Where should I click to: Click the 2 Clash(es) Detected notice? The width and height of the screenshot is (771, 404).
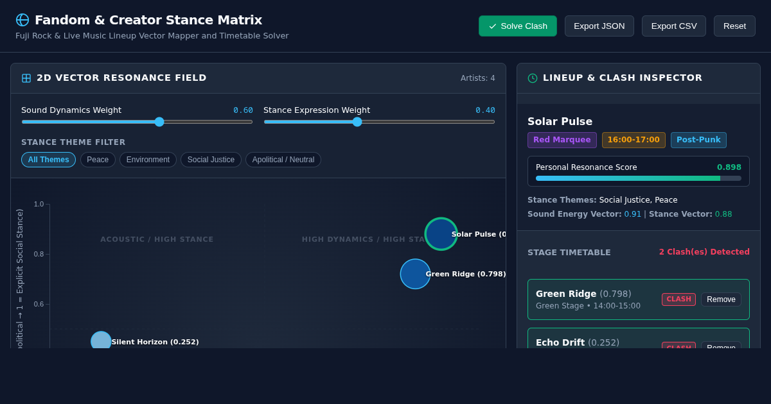(x=704, y=252)
